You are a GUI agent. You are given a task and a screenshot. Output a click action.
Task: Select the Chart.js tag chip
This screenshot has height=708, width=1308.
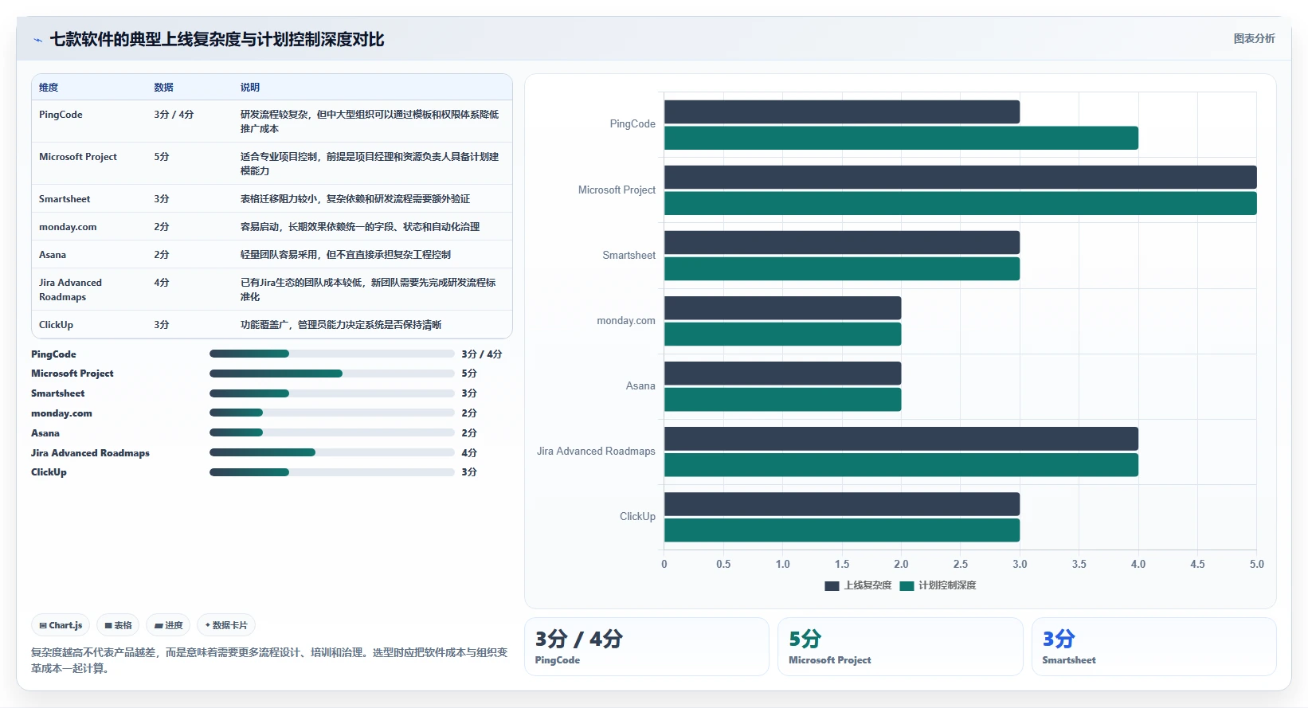[x=61, y=625]
